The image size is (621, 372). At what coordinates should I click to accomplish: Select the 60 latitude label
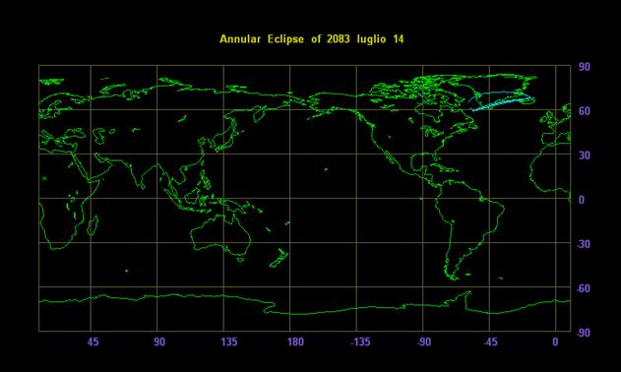(584, 111)
